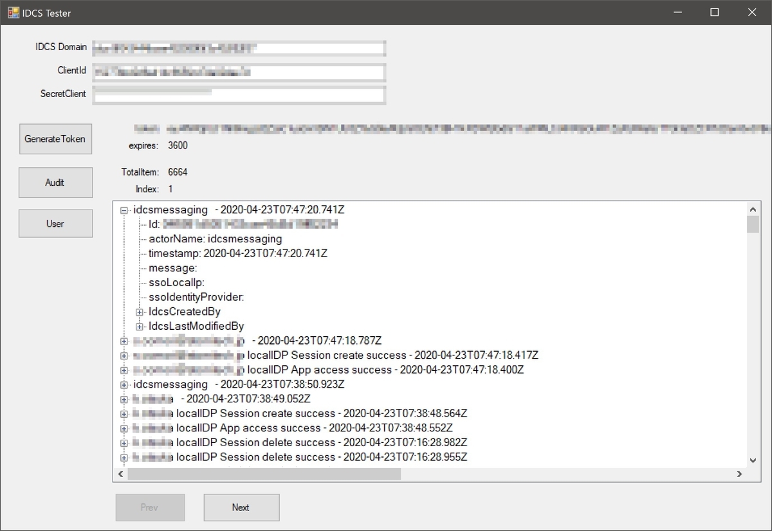Expand Session create success 07:47:18.417Z entry
The image size is (772, 531).
coord(124,355)
